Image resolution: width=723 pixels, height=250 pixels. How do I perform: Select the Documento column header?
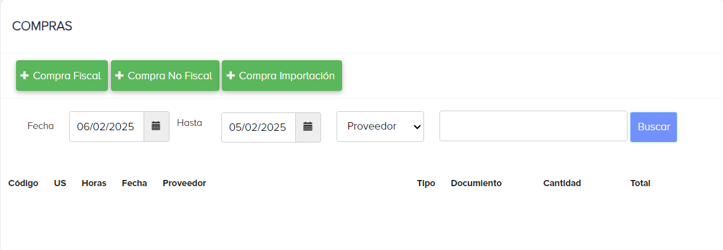click(476, 184)
